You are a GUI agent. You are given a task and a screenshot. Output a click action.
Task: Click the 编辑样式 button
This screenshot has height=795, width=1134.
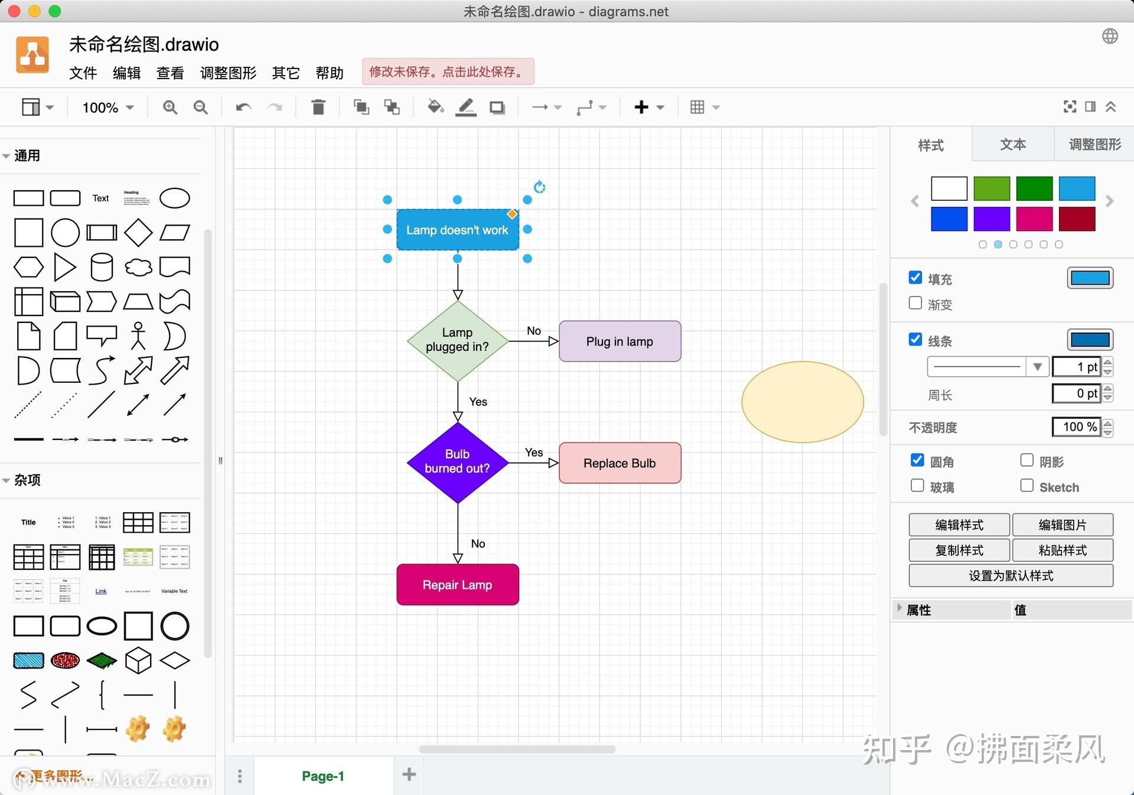(959, 524)
